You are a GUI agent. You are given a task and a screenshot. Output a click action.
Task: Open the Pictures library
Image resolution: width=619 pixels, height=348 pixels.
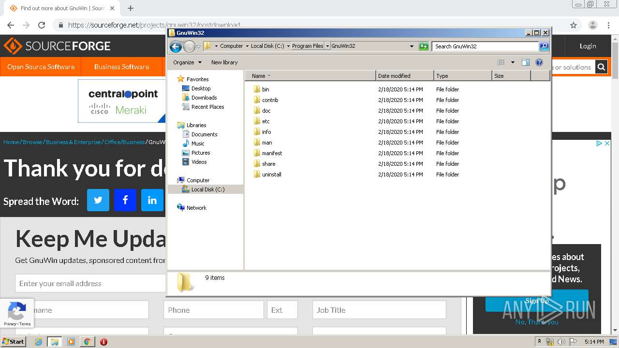[x=201, y=153]
